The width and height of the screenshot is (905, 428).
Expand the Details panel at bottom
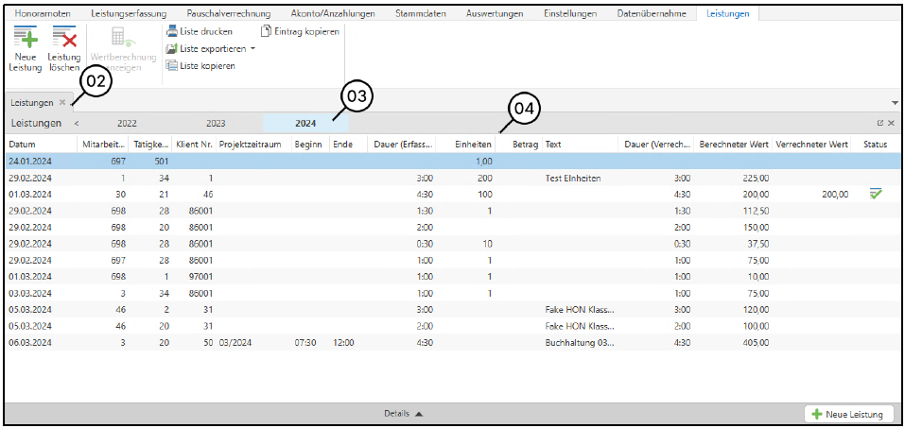[x=404, y=414]
